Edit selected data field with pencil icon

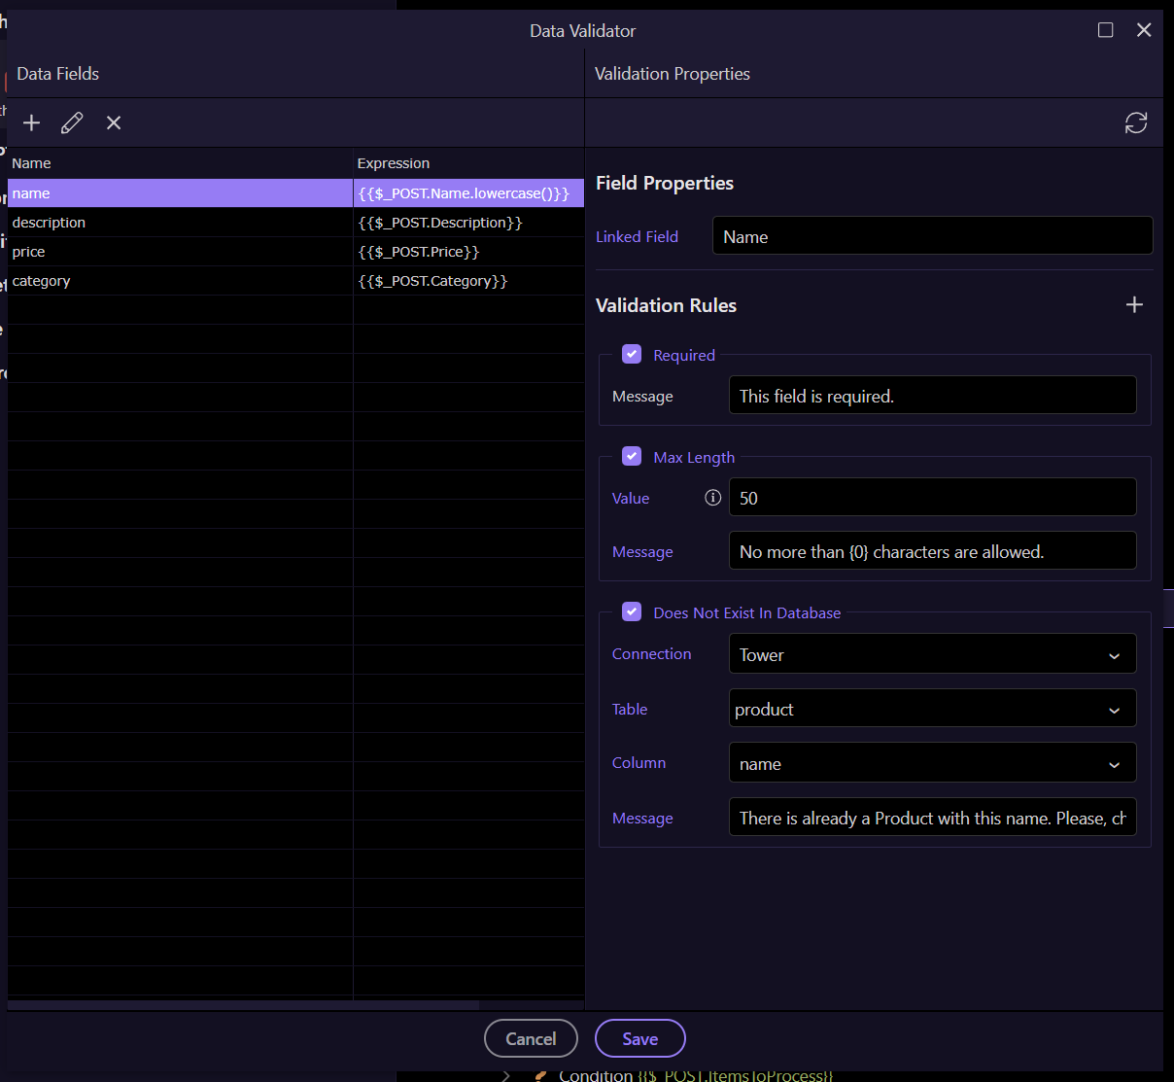point(72,122)
